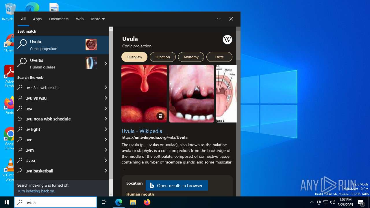Open the network icon in system tray

[326, 202]
